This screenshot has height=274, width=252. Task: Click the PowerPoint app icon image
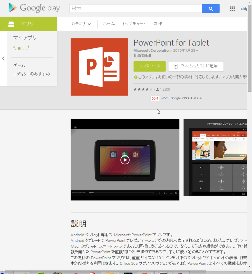(x=99, y=67)
